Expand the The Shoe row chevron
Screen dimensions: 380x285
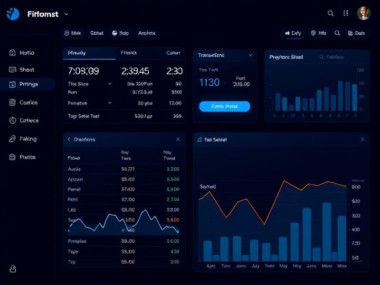pos(110,84)
